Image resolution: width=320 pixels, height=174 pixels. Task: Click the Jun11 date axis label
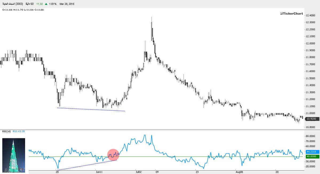tap(99, 172)
